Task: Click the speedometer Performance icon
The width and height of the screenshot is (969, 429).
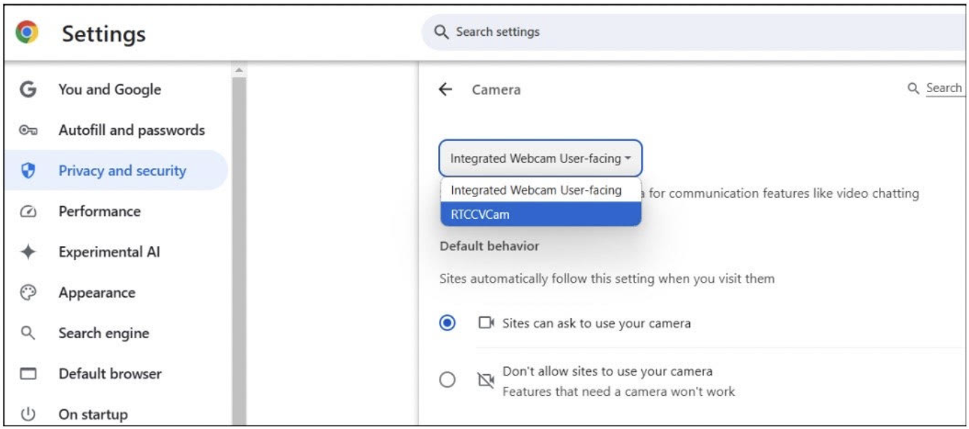Action: [28, 212]
